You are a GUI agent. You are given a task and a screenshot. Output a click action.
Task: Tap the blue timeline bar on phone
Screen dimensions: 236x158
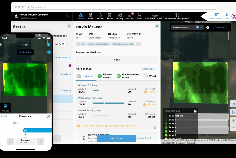37,130
